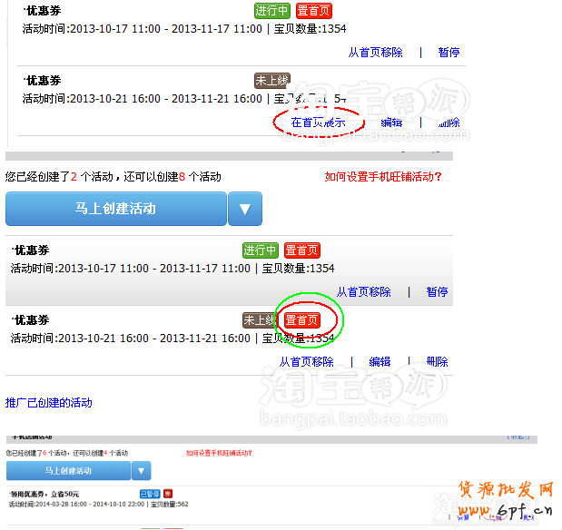Screen dimensions: 562x530
Task: Click 进行中 badge below the large create button
Action: click(260, 250)
